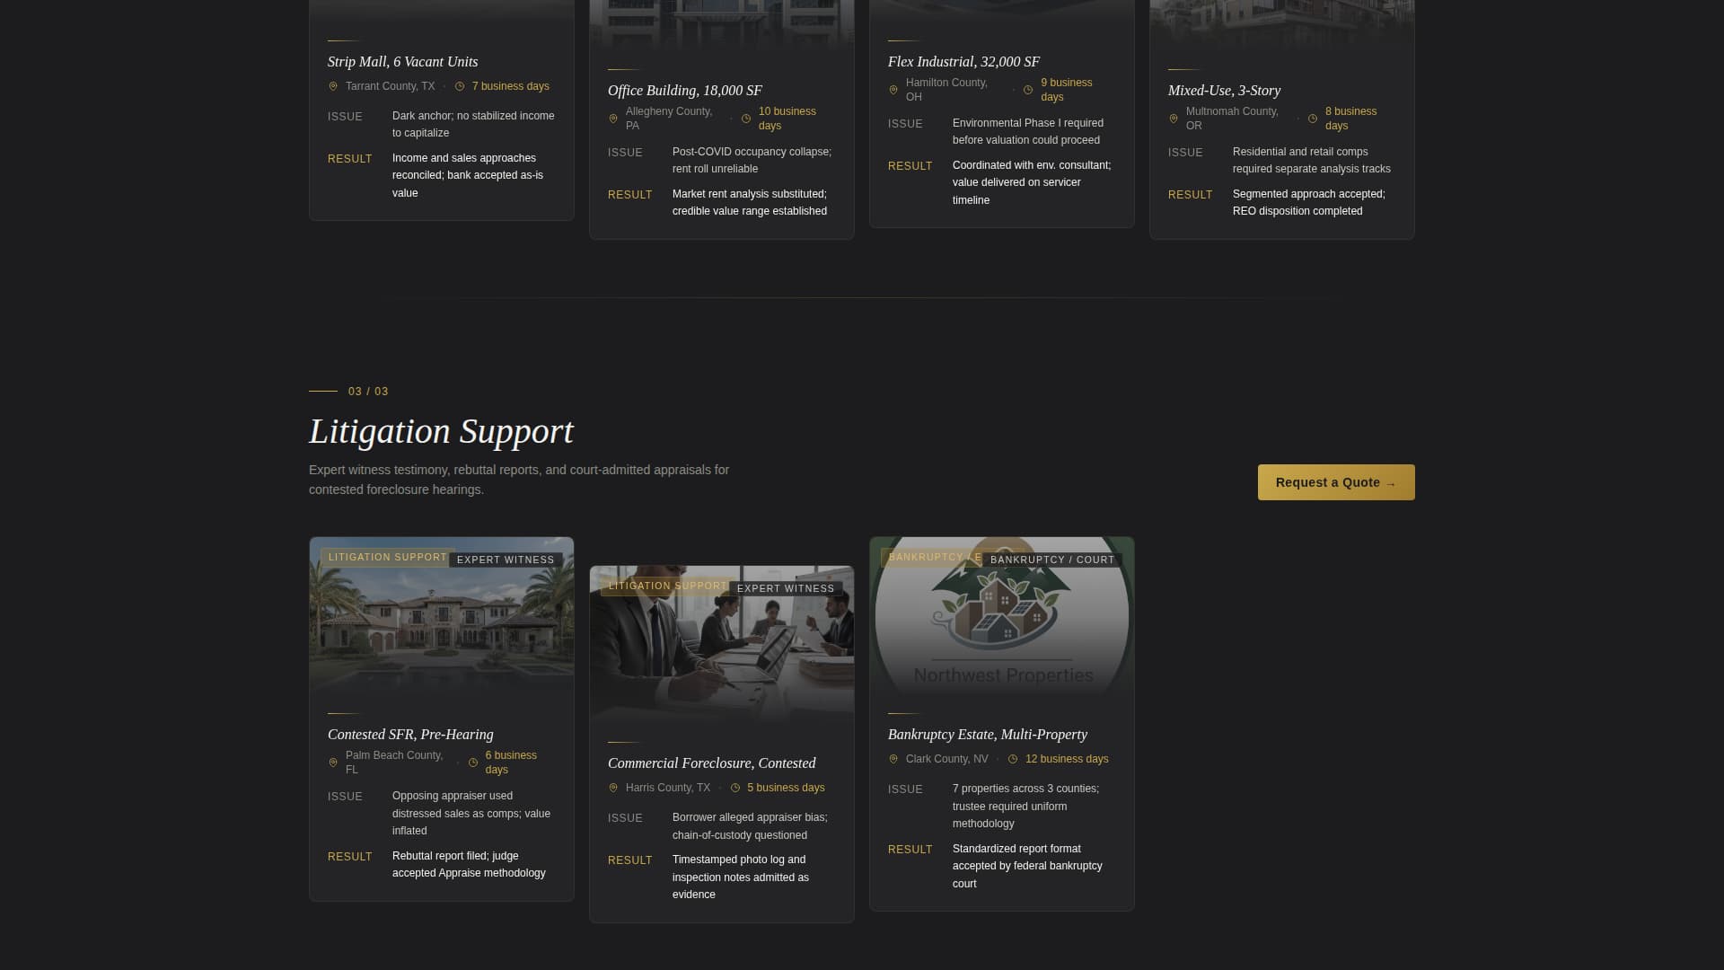Click the clock icon on Flex Industrial card

point(1027,89)
